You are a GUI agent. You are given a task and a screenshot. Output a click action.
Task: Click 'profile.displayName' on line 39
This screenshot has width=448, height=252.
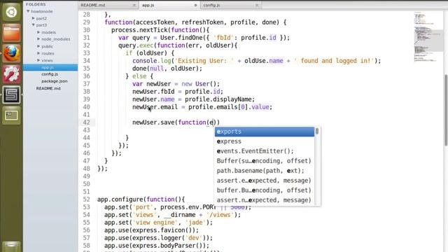pos(218,99)
